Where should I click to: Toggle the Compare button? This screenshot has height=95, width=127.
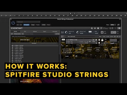coord(26,25)
